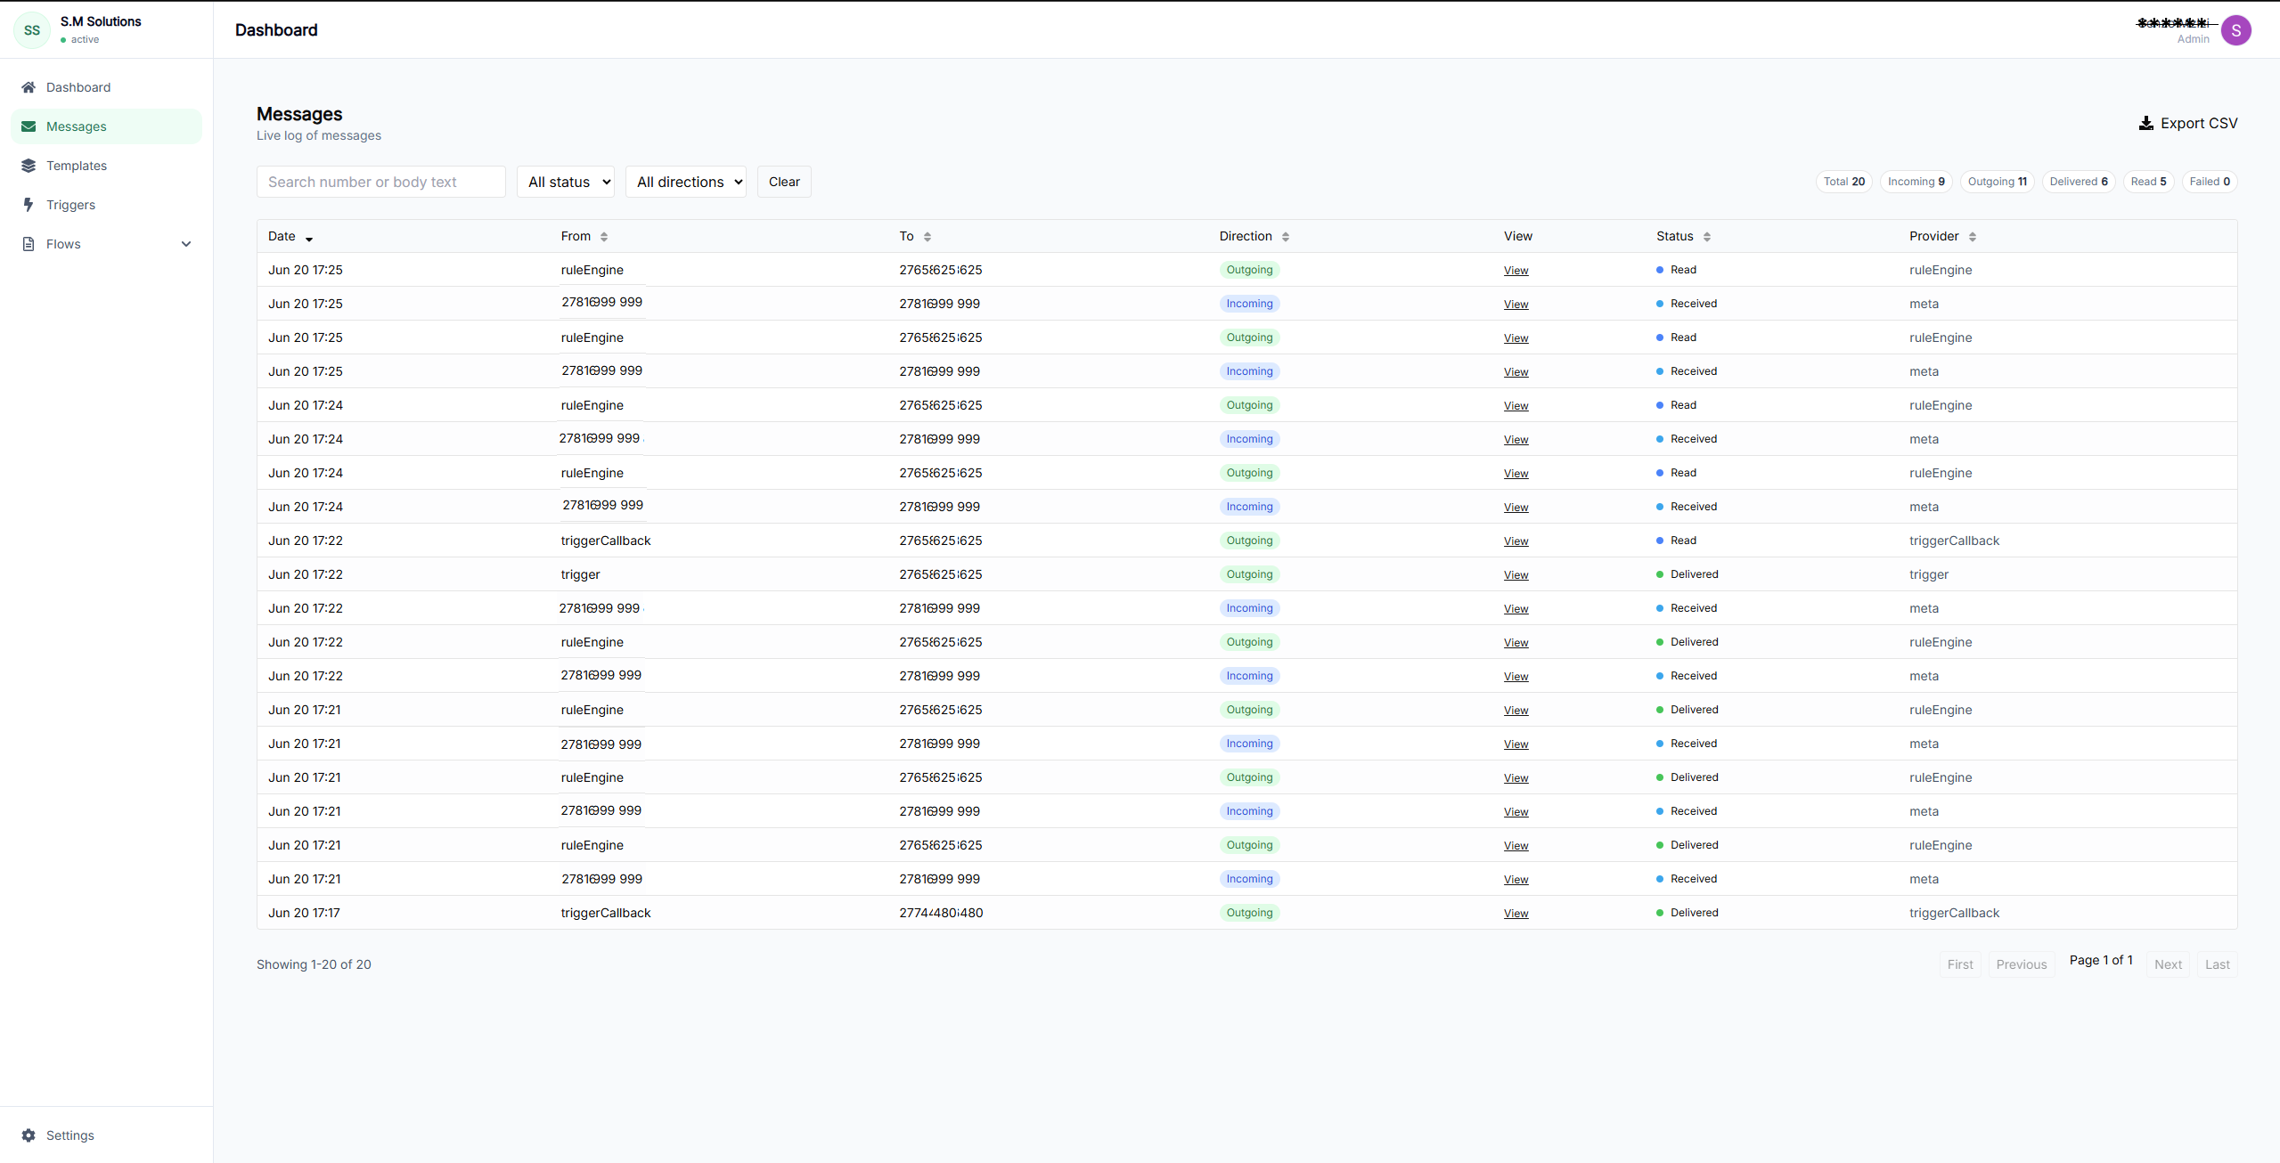Screen dimensions: 2280x1163
Task: Click the 2774480480 recipient number
Action: coord(941,913)
